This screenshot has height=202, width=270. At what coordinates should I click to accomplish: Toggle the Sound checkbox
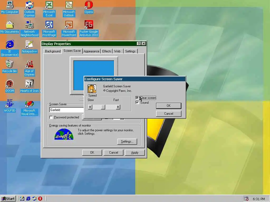click(x=137, y=103)
